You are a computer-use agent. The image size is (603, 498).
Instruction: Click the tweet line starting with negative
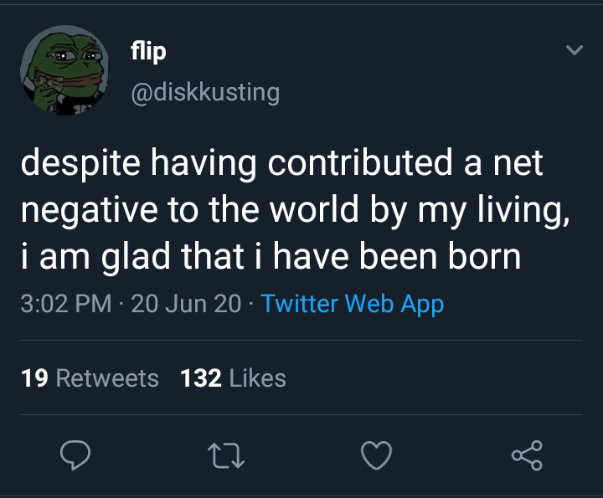point(295,210)
